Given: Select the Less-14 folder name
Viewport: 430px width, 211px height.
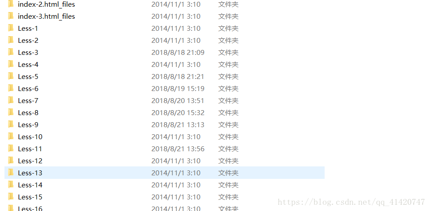Looking at the screenshot, I should [x=30, y=185].
